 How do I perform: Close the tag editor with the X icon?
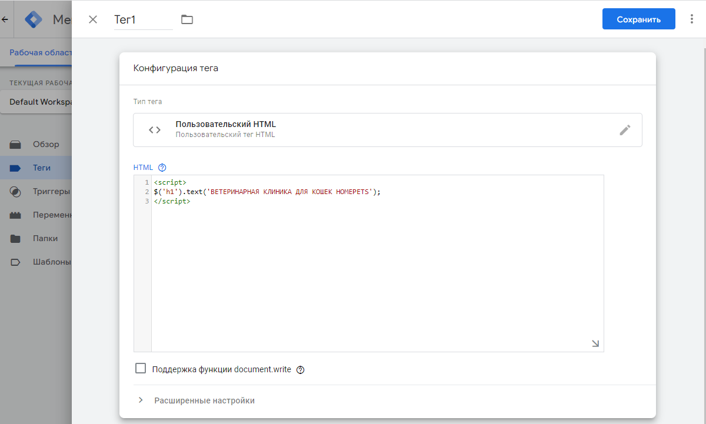[93, 19]
